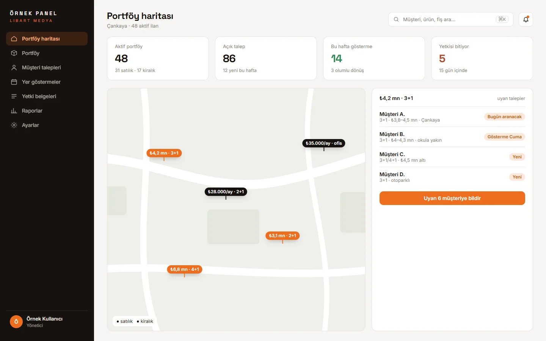
Task: Click the calendar icon for Yer göstermeler
Action: tap(14, 82)
